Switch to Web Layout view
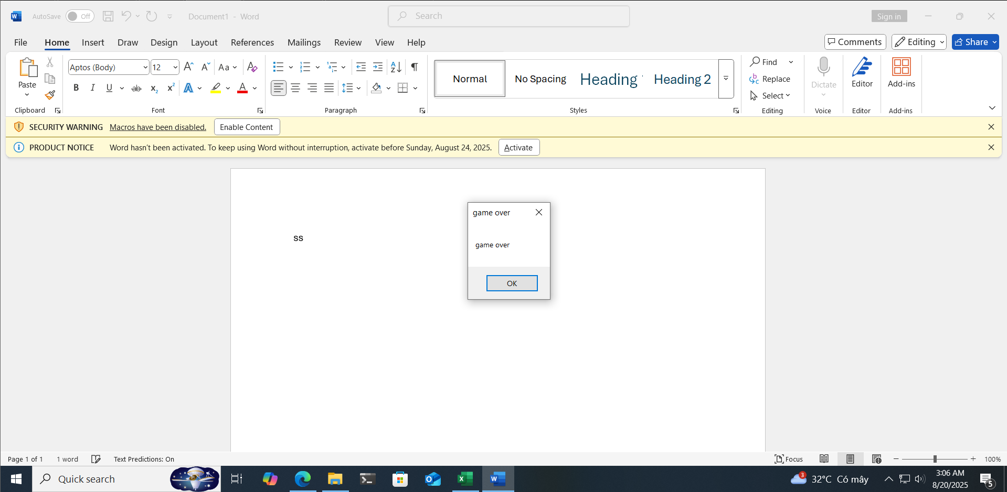Viewport: 1007px width, 492px height. [x=876, y=459]
